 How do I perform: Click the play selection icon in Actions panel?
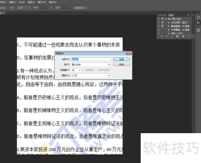pos(172,36)
